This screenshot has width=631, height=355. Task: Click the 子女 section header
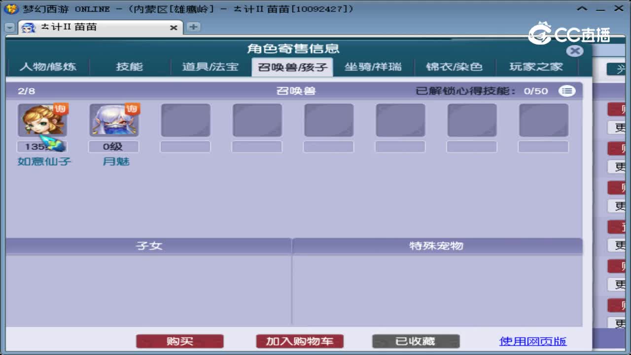149,246
